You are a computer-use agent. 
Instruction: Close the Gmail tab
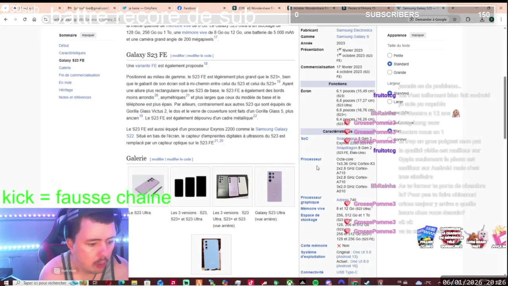point(115,8)
